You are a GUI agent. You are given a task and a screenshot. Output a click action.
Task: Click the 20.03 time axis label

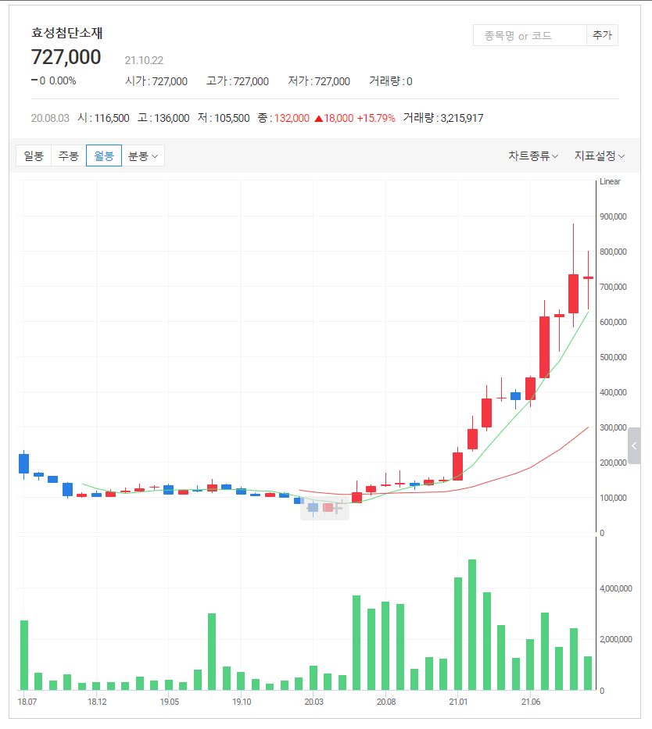point(314,702)
